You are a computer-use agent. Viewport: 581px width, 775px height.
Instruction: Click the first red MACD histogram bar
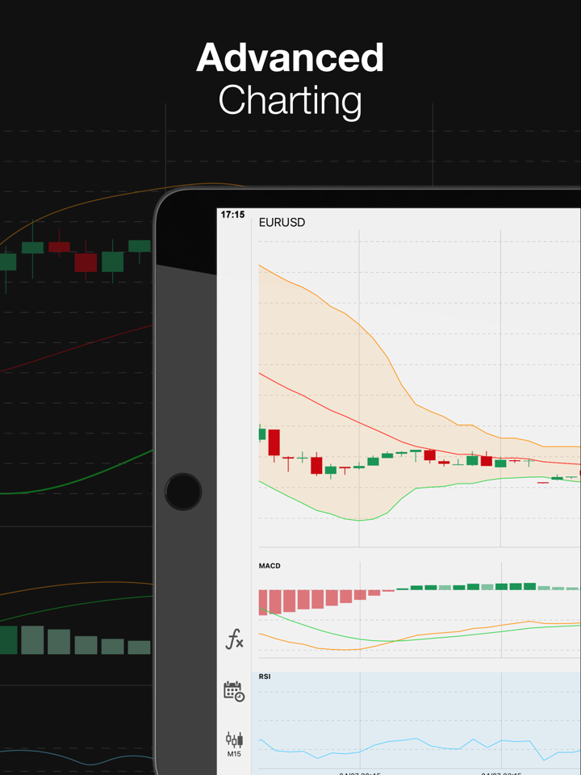point(263,601)
